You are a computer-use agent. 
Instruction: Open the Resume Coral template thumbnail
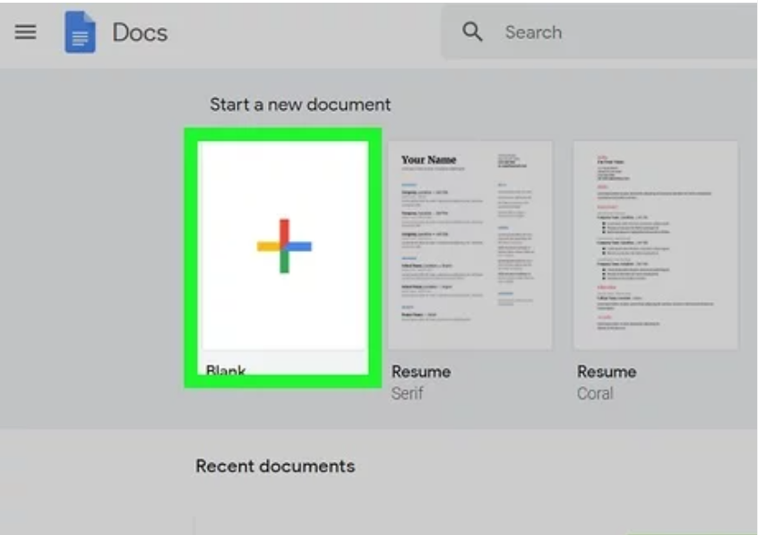click(x=655, y=244)
